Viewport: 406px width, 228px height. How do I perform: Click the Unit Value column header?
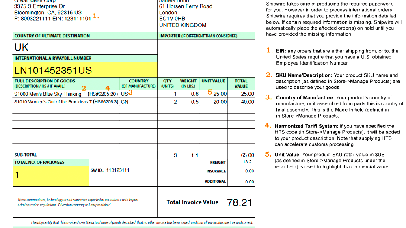[214, 81]
